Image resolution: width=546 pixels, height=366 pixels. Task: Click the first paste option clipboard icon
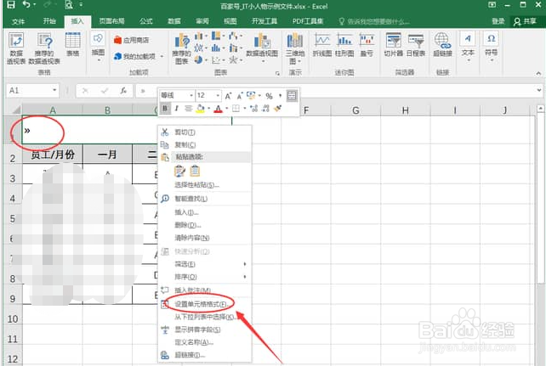179,171
